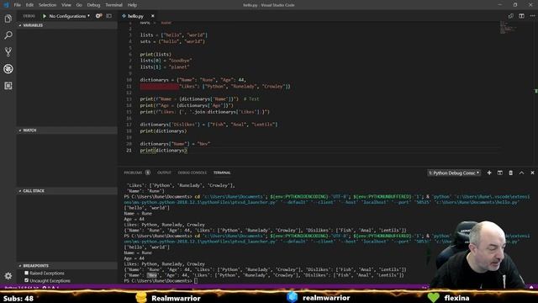Open the Debug menu
The height and width of the screenshot is (303, 538).
(x=93, y=5)
